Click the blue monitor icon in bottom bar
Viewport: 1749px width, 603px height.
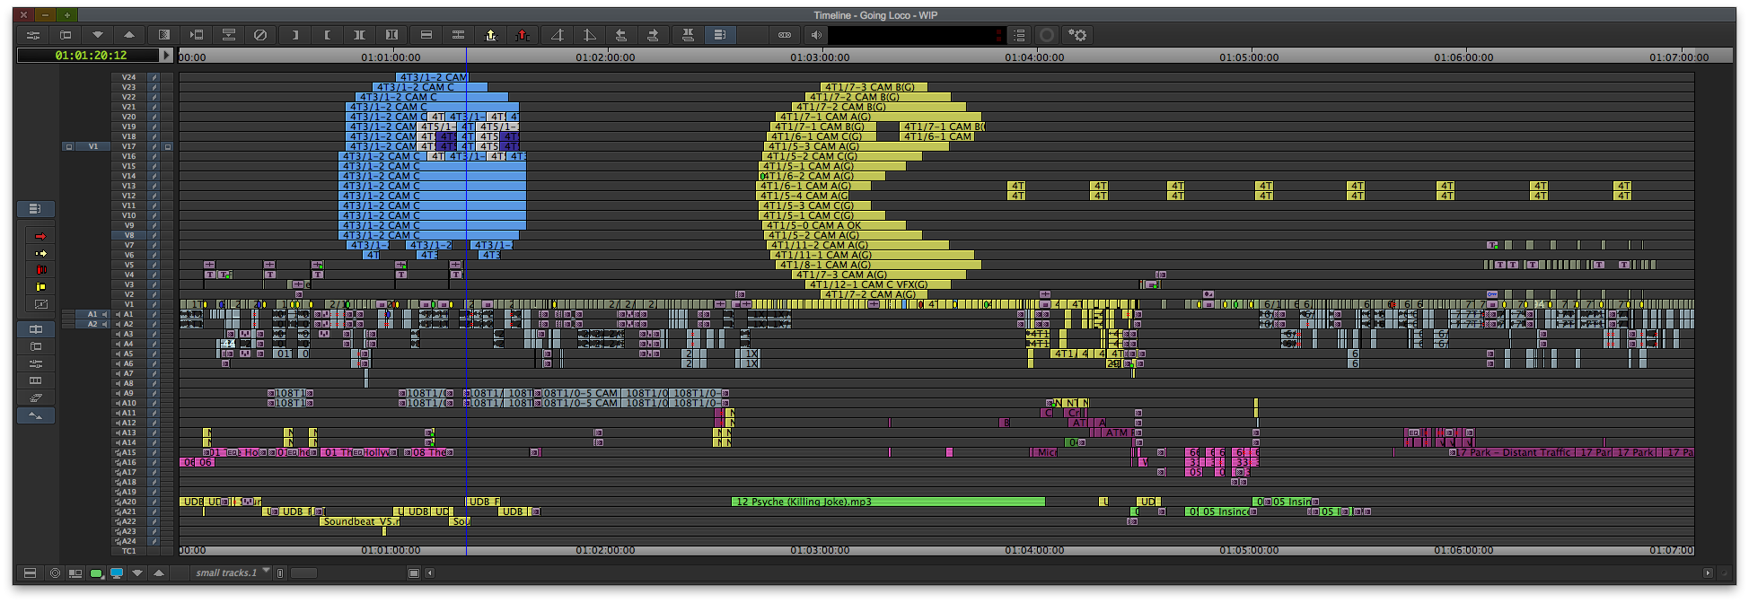[116, 572]
